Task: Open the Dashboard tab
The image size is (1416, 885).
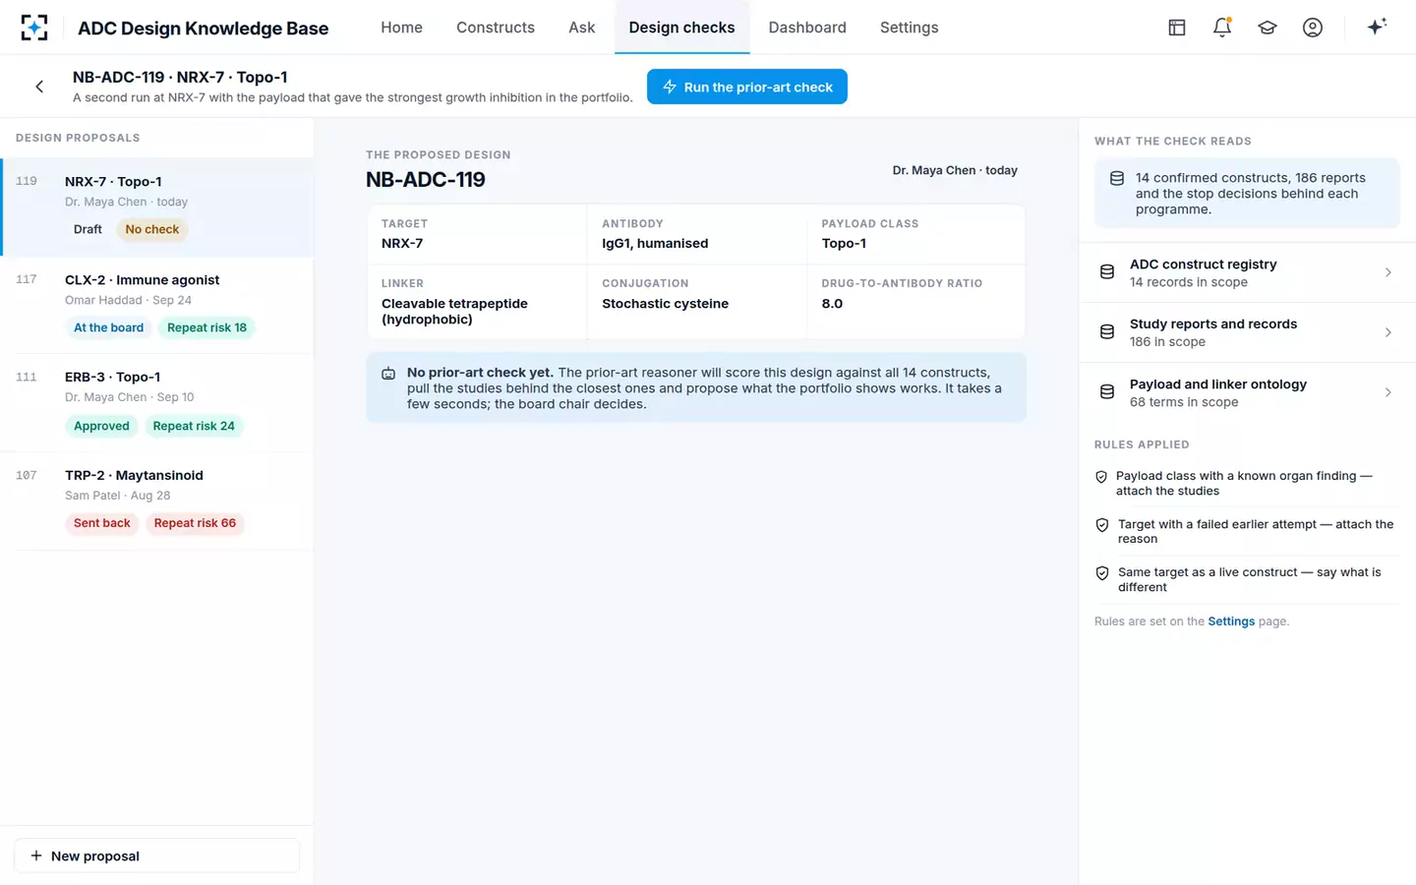Action: point(807,28)
